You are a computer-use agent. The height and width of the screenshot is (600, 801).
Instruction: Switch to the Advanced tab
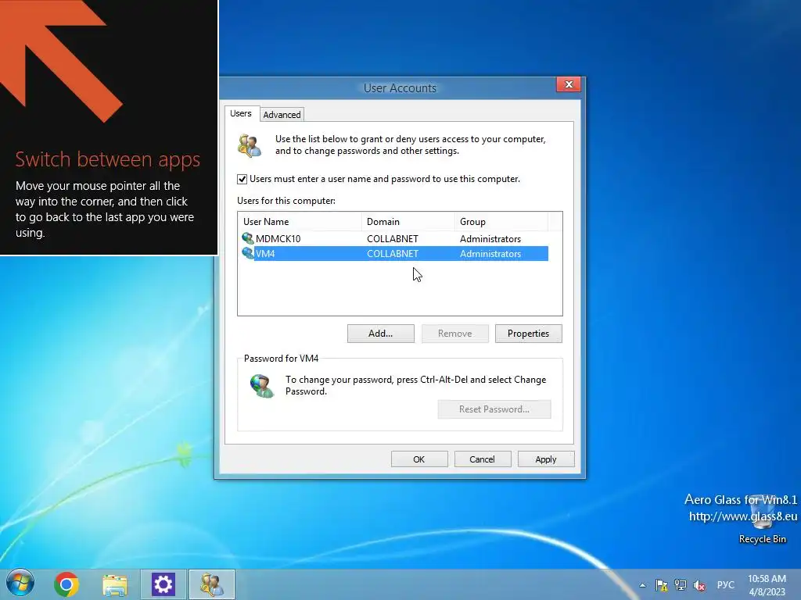point(282,115)
